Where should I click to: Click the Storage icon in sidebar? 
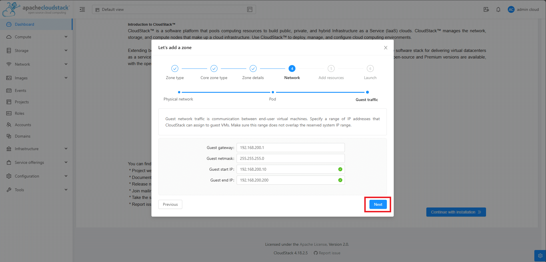(x=9, y=51)
